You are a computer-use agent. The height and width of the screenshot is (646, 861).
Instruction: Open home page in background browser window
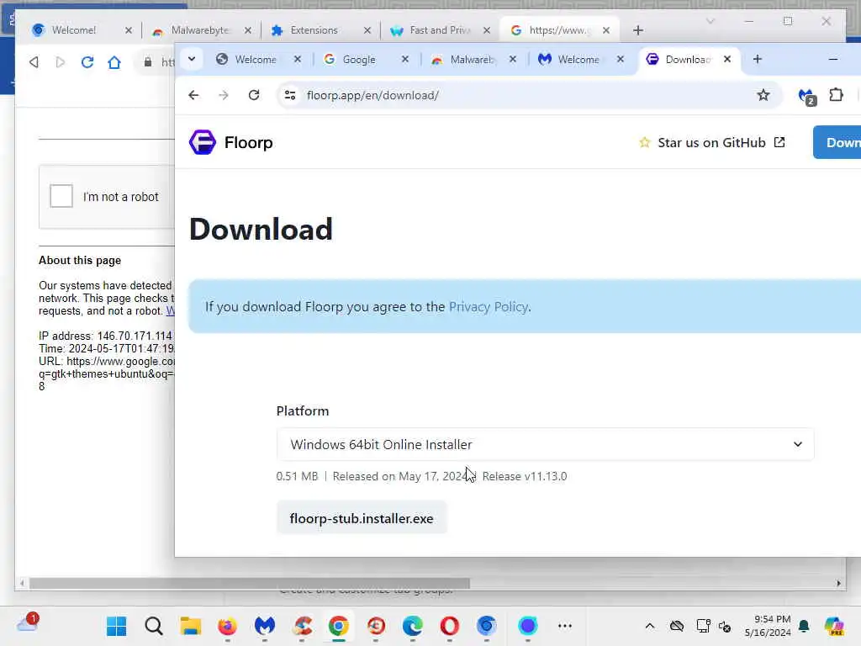(x=114, y=62)
